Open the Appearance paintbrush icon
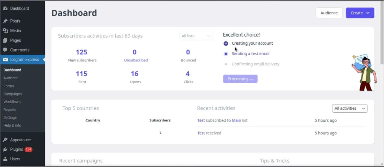Screen dimensions: 384x167 [x=5, y=140]
